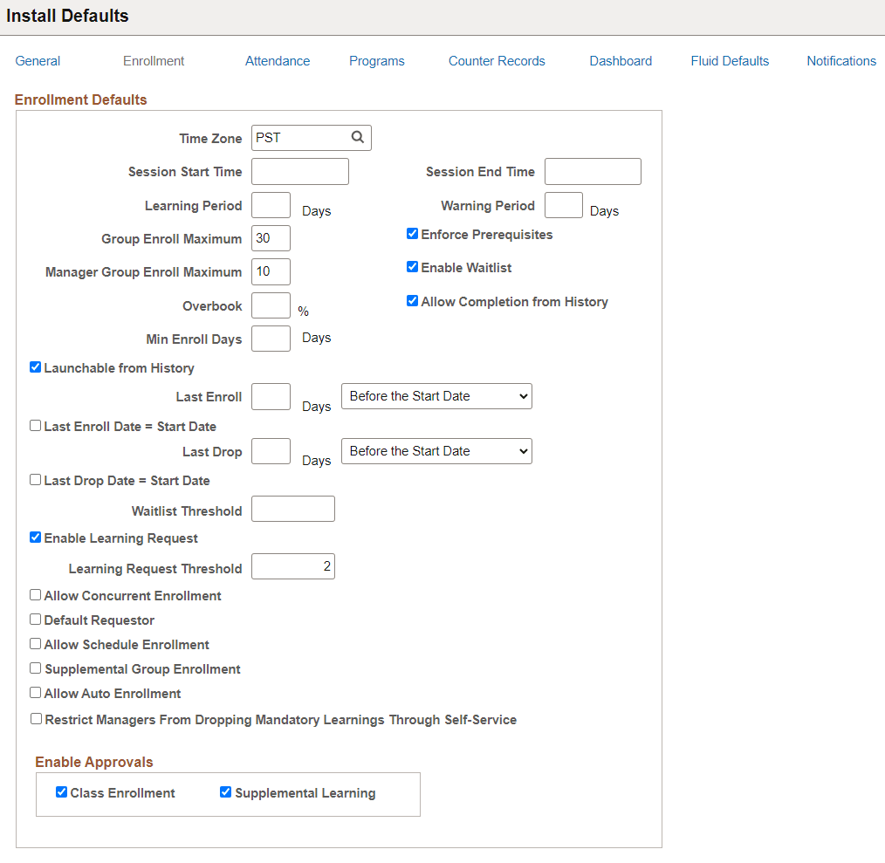Screen dimensions: 885x863
Task: Uncheck Launchable from History
Action: pyautogui.click(x=35, y=366)
